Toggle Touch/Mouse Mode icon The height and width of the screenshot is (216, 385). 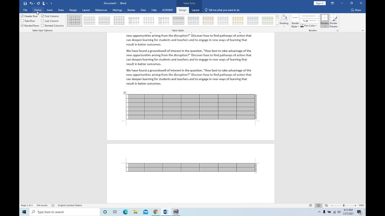(44, 3)
